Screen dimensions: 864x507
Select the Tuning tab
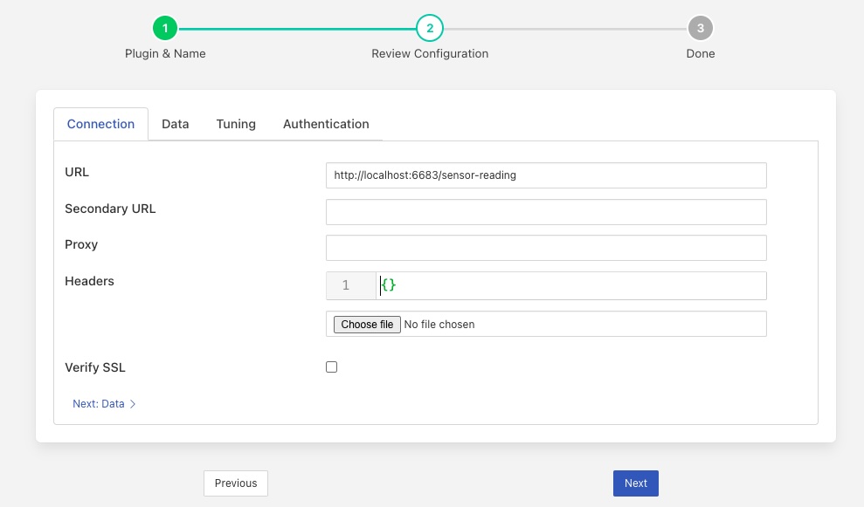(236, 124)
